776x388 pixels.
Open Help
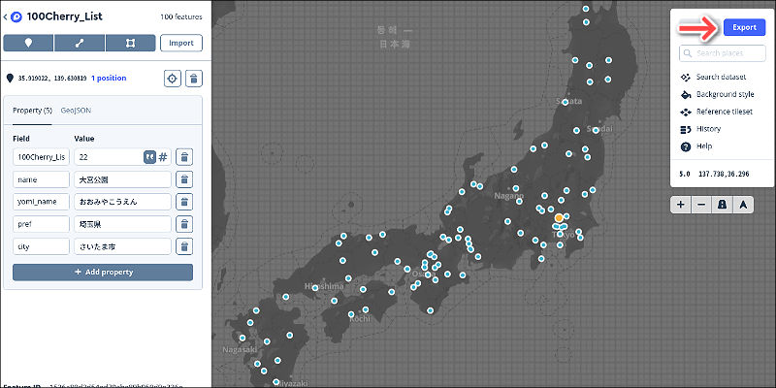[695, 146]
